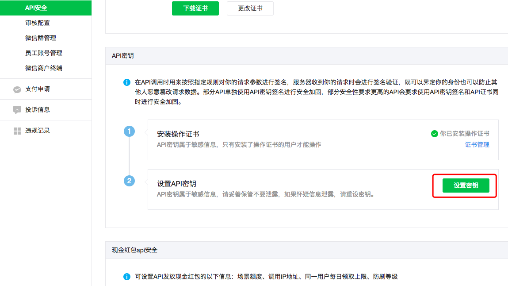The height and width of the screenshot is (286, 508).
Task: Open 审核配置 from the sidebar
Action: click(38, 23)
